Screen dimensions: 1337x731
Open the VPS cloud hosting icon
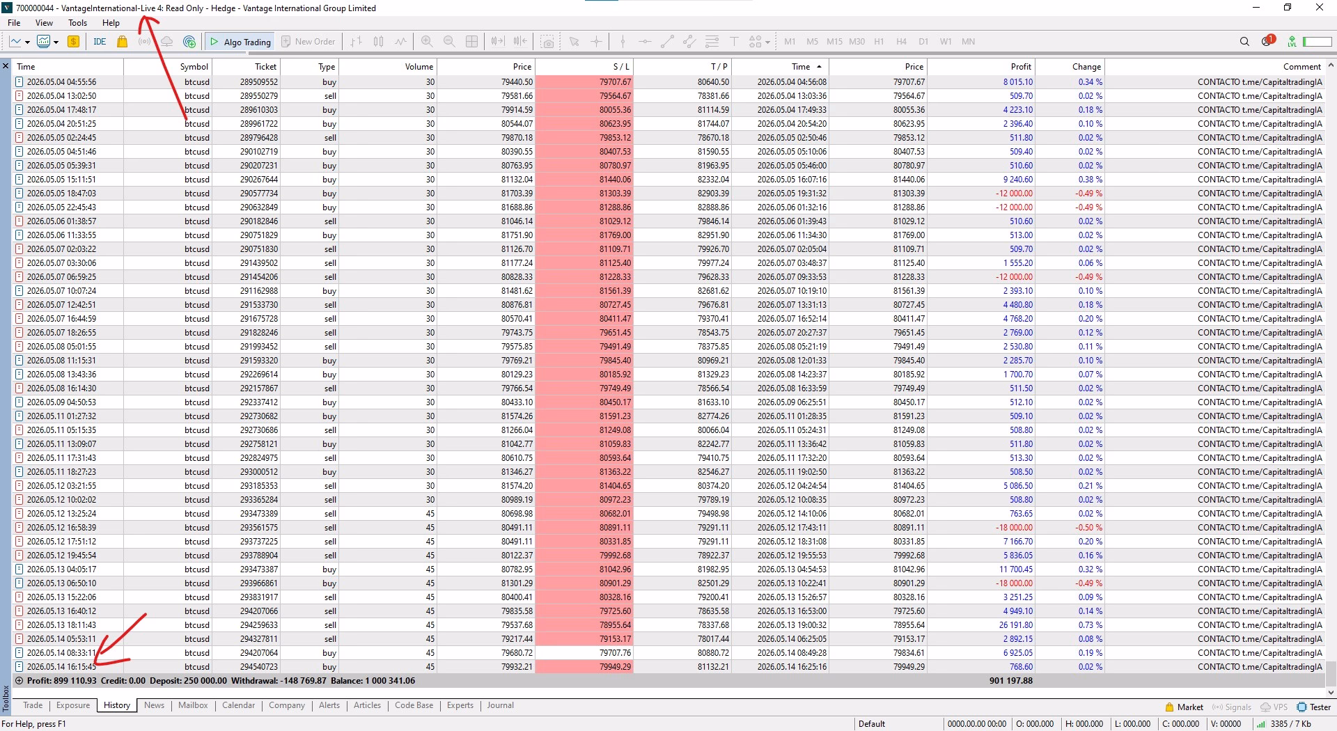pos(167,42)
